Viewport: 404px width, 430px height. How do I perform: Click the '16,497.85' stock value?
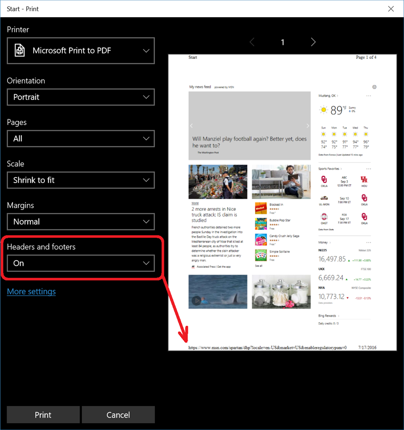332,259
